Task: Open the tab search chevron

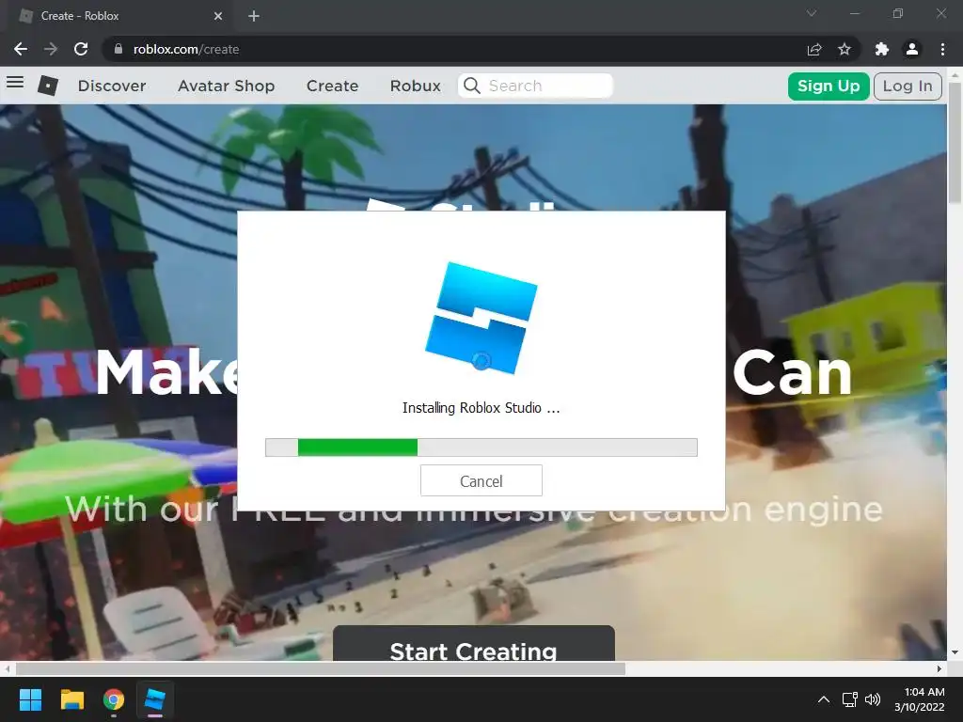Action: coord(812,13)
